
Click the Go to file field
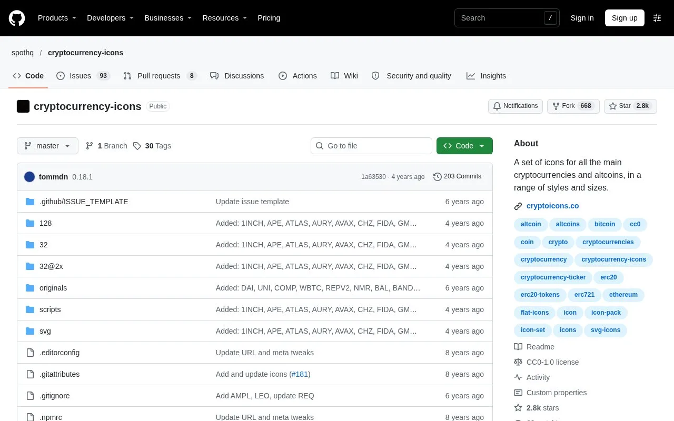(x=371, y=146)
